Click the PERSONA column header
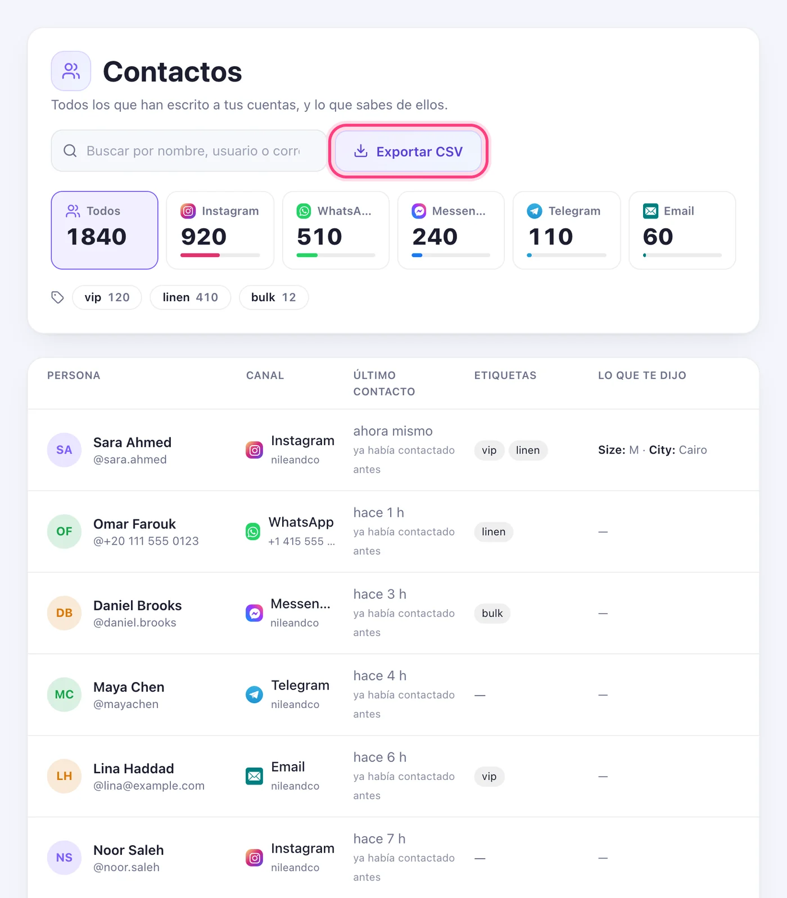The image size is (787, 898). tap(74, 375)
